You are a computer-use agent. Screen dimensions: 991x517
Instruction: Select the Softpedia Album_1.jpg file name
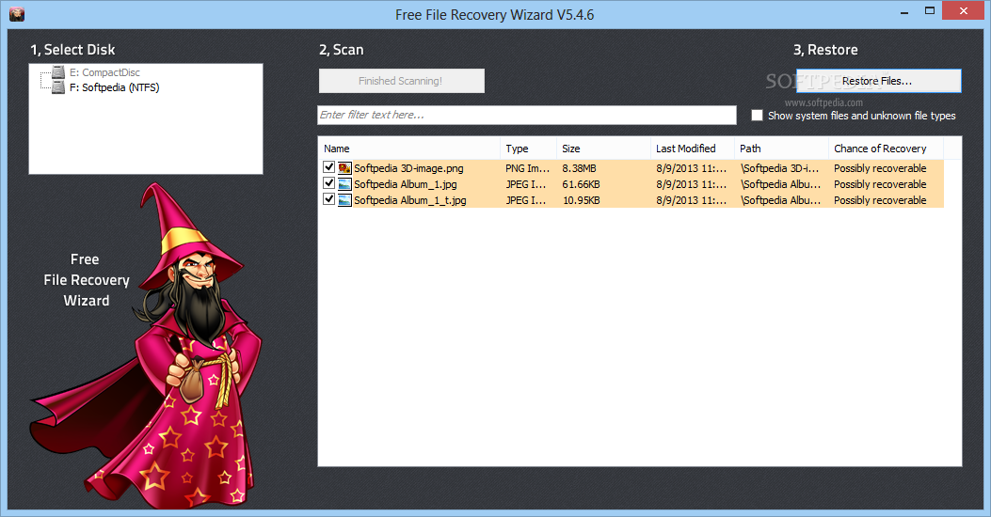[405, 184]
